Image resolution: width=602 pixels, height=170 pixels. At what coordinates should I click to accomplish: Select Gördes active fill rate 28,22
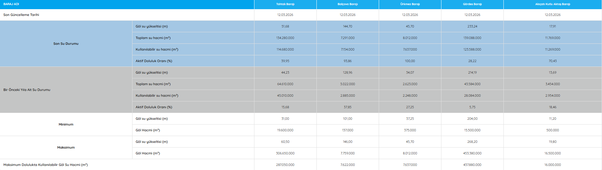pyautogui.click(x=472, y=61)
